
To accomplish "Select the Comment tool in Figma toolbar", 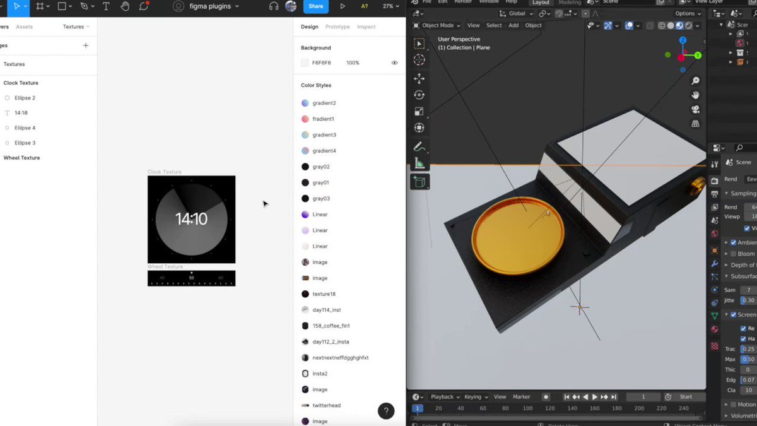I will pos(144,6).
